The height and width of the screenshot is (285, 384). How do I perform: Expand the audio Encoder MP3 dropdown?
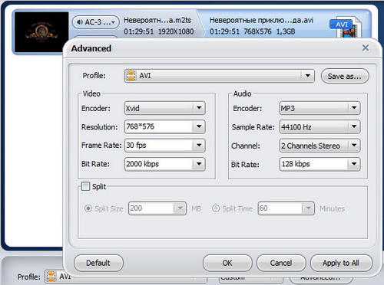click(354, 108)
